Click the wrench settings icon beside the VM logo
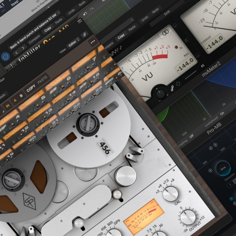The height and width of the screenshot is (236, 236). pyautogui.click(x=121, y=48)
